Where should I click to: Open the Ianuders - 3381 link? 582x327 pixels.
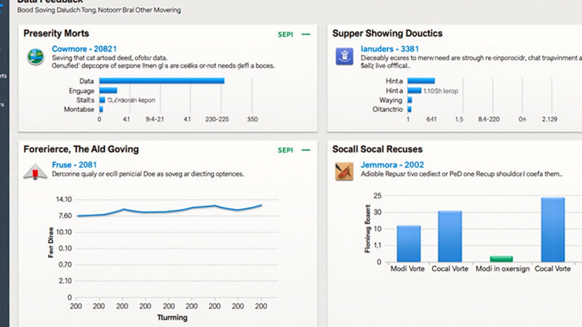[390, 49]
